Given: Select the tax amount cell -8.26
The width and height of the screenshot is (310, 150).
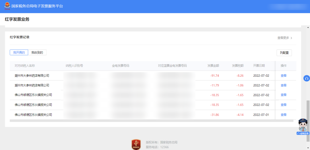Looking at the screenshot, I should click(240, 76).
